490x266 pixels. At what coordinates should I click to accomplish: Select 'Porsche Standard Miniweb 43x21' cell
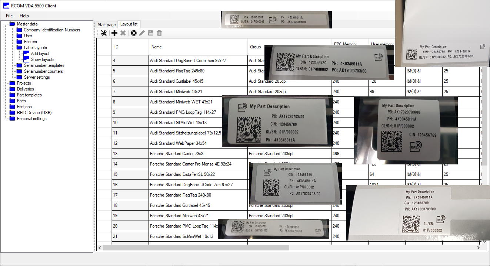tap(198, 215)
